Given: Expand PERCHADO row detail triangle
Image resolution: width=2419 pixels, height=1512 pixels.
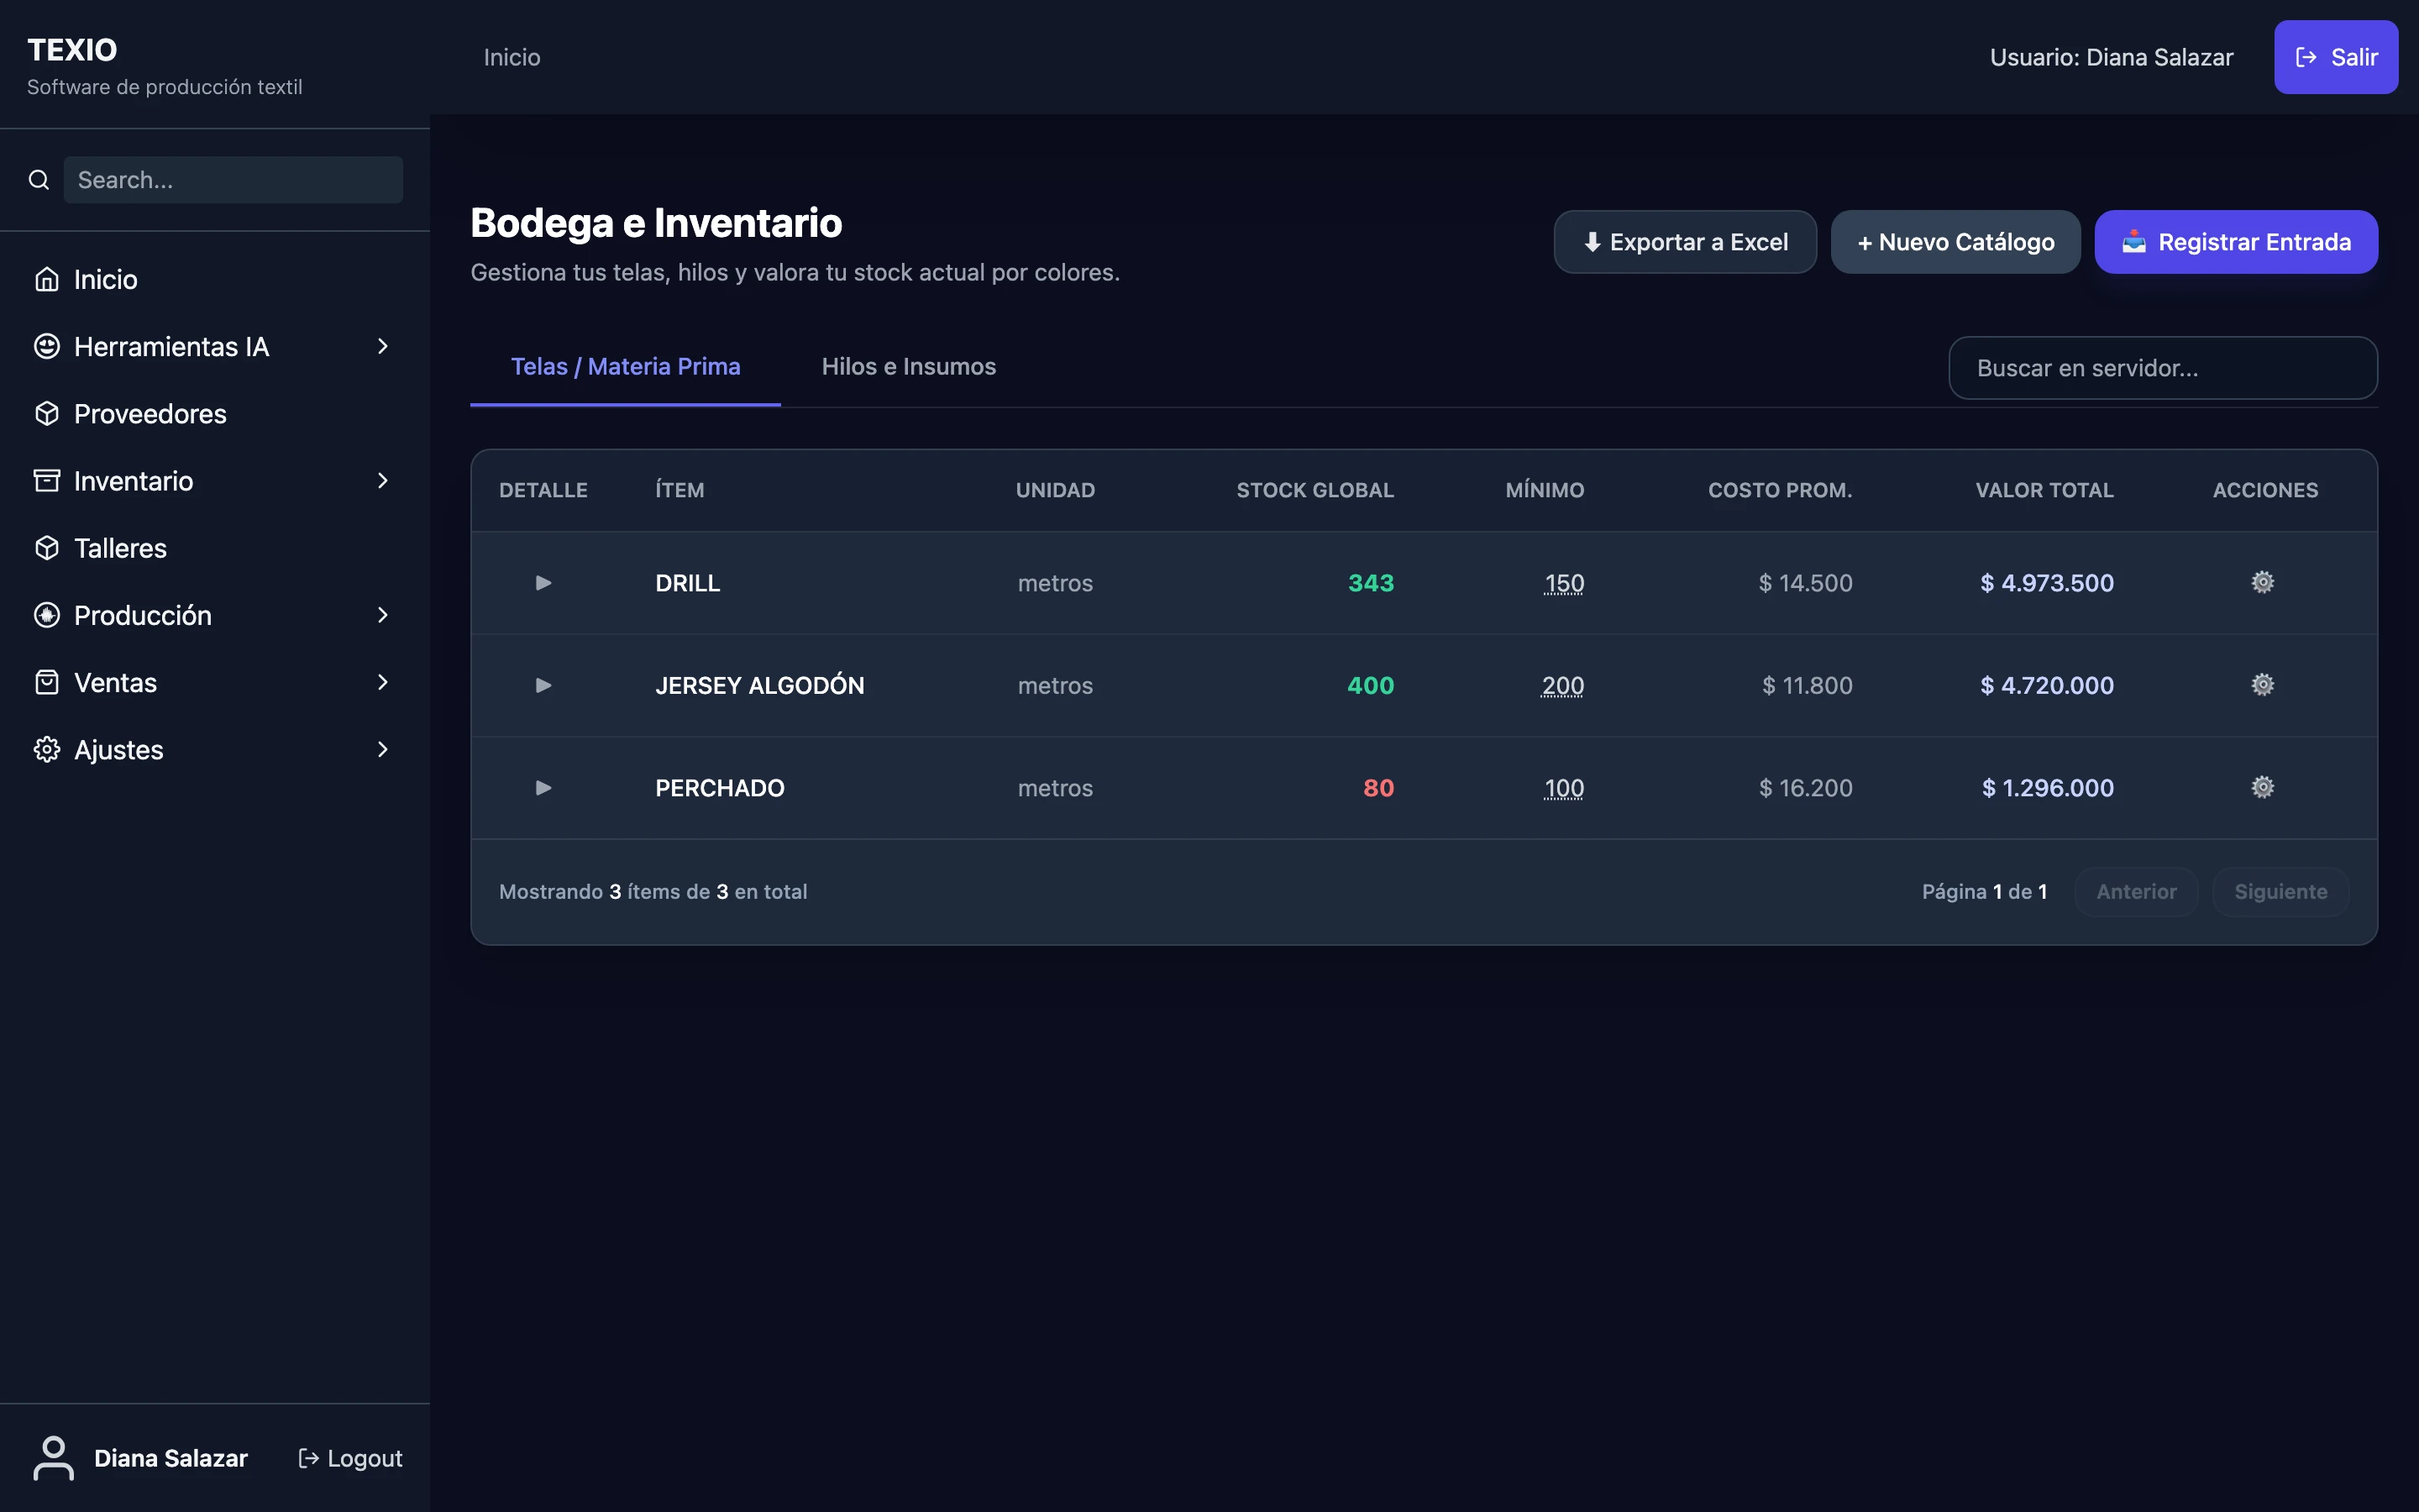Looking at the screenshot, I should [x=543, y=787].
